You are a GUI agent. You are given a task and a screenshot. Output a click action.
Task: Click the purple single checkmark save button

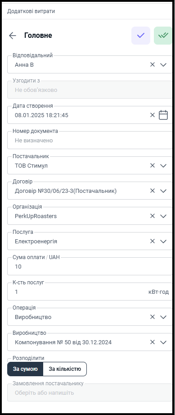pos(141,36)
